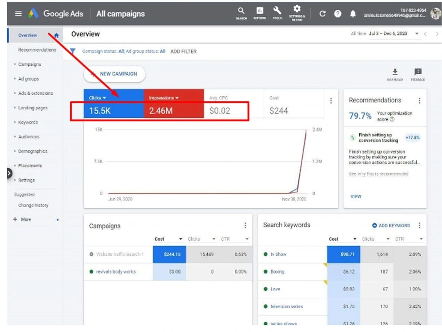
Task: Open Settings & Billing gear icon
Action: pyautogui.click(x=297, y=13)
